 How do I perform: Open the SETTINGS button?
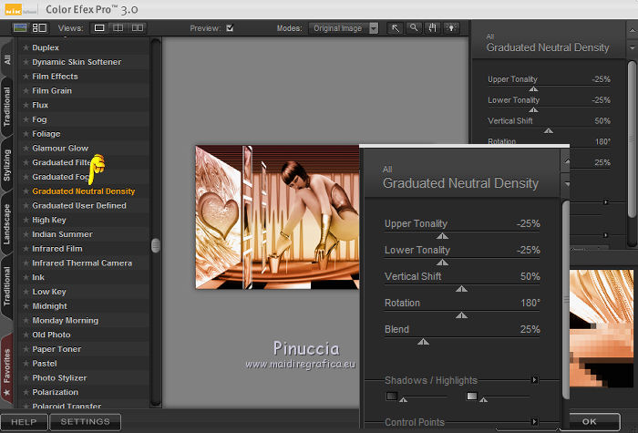click(85, 422)
